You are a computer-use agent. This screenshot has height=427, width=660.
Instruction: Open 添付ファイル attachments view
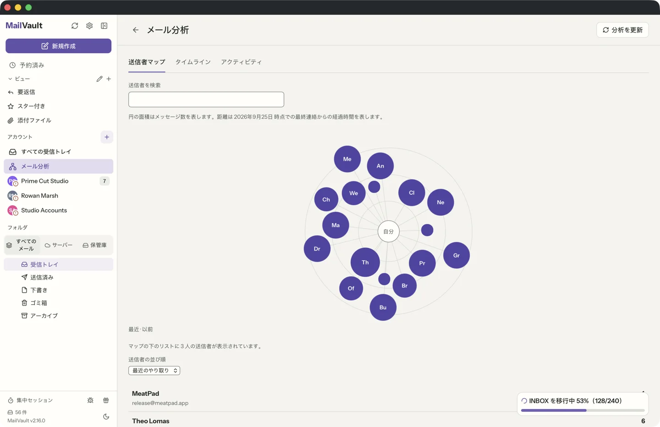(x=59, y=120)
